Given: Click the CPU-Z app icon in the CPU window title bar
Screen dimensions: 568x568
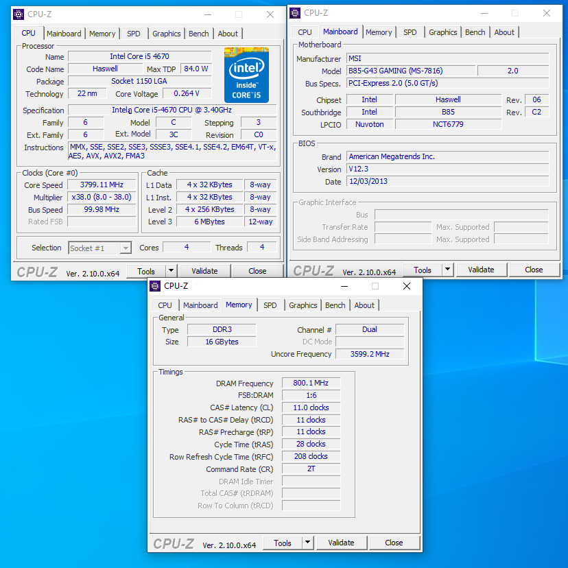Looking at the screenshot, I should [x=19, y=14].
